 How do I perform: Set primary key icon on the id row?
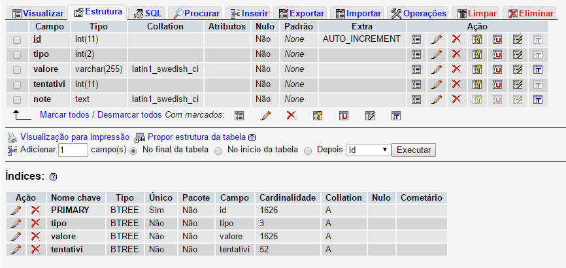pos(477,39)
